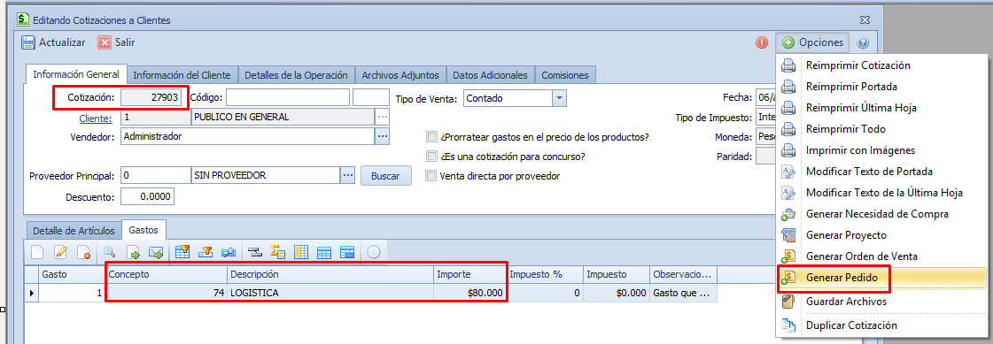This screenshot has height=344, width=993.
Task: Choose Generar Proyecto menu entry
Action: [881, 235]
